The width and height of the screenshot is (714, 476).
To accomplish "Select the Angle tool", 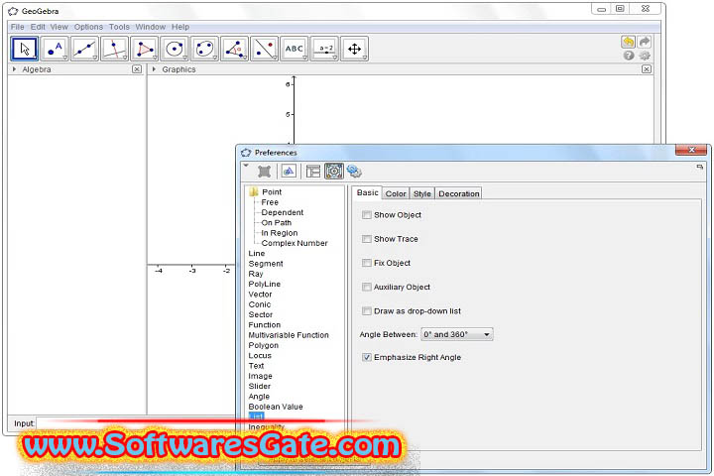I will 234,49.
